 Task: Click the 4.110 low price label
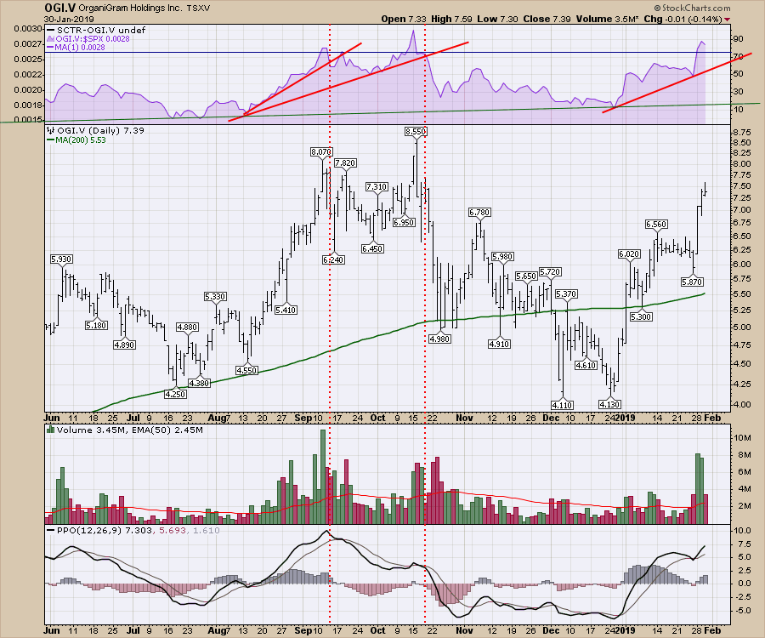point(563,405)
